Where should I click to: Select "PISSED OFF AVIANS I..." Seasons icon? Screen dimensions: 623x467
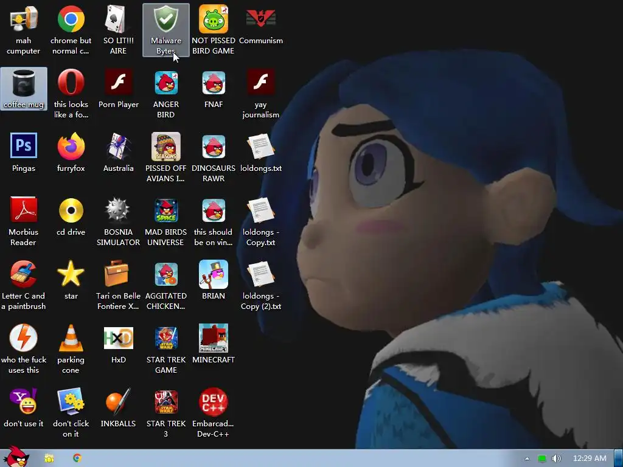tap(165, 157)
